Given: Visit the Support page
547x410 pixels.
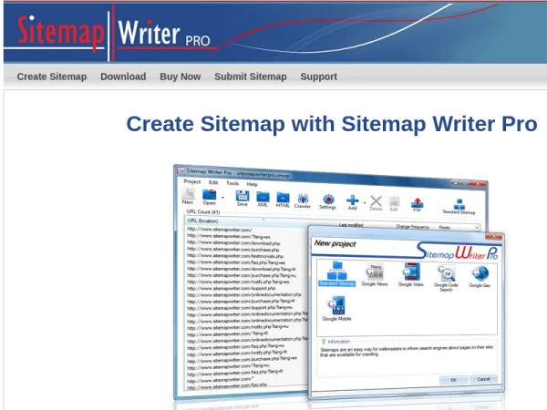Looking at the screenshot, I should click(x=318, y=77).
